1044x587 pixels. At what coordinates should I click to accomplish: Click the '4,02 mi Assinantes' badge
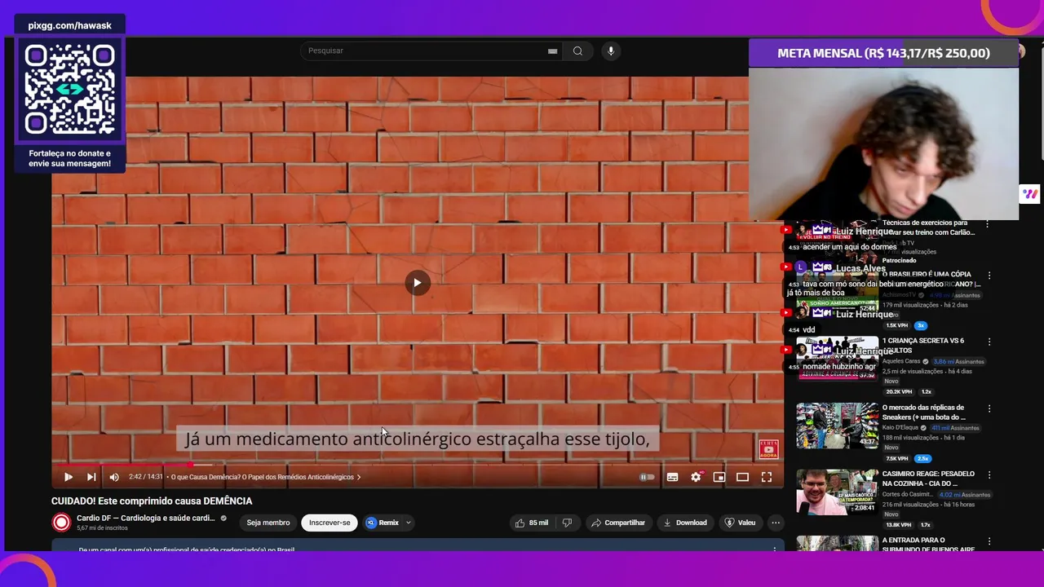pyautogui.click(x=965, y=495)
